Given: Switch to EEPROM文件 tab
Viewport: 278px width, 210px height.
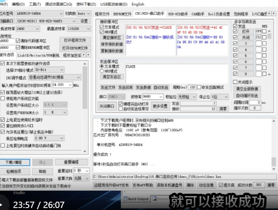Looking at the screenshot, I should 122,14.
